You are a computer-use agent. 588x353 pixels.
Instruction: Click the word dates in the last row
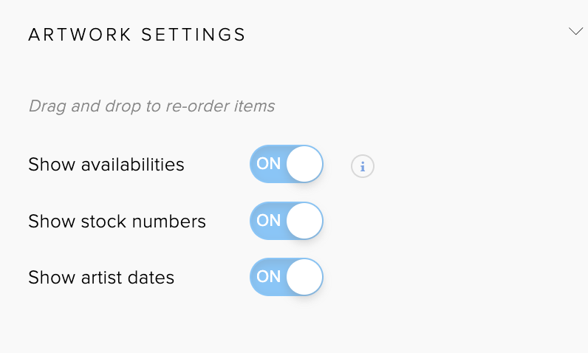click(151, 278)
